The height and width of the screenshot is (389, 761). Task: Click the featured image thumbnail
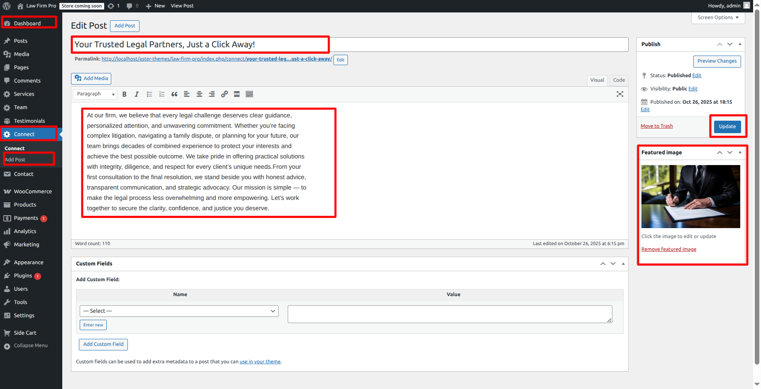[690, 197]
